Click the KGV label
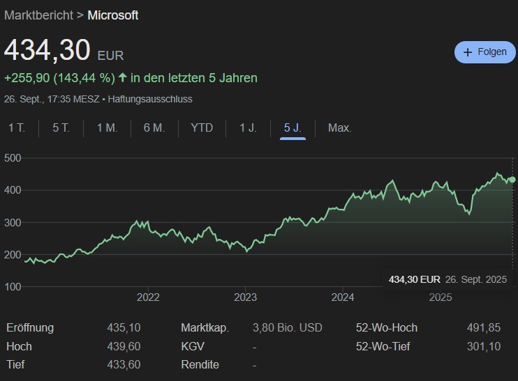 [193, 346]
